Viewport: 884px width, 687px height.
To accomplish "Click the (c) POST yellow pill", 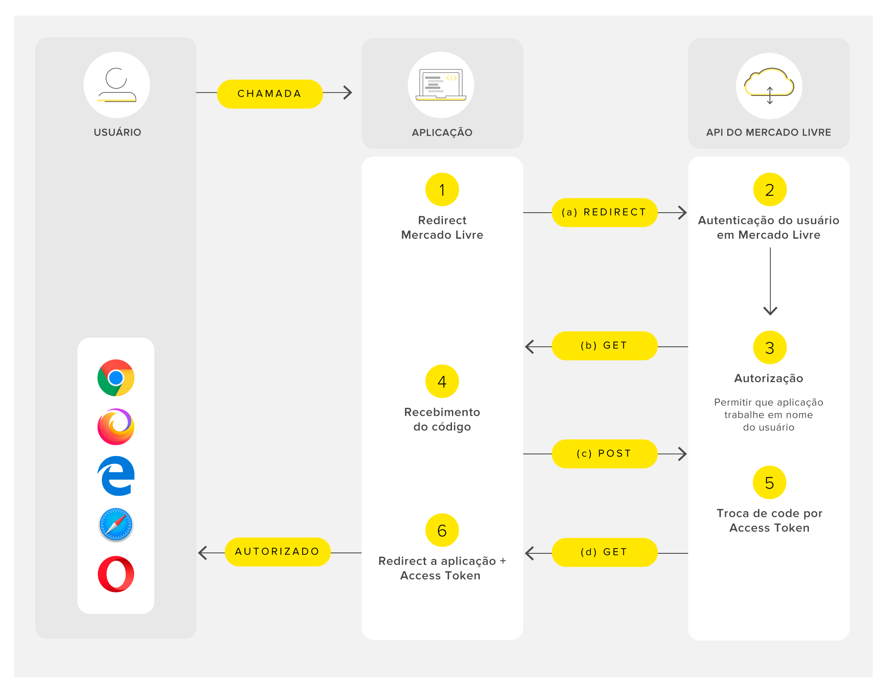I will tap(604, 454).
